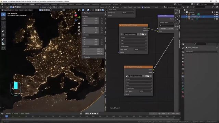
Task: Open Keying menu in timeline
Action: coord(16,114)
